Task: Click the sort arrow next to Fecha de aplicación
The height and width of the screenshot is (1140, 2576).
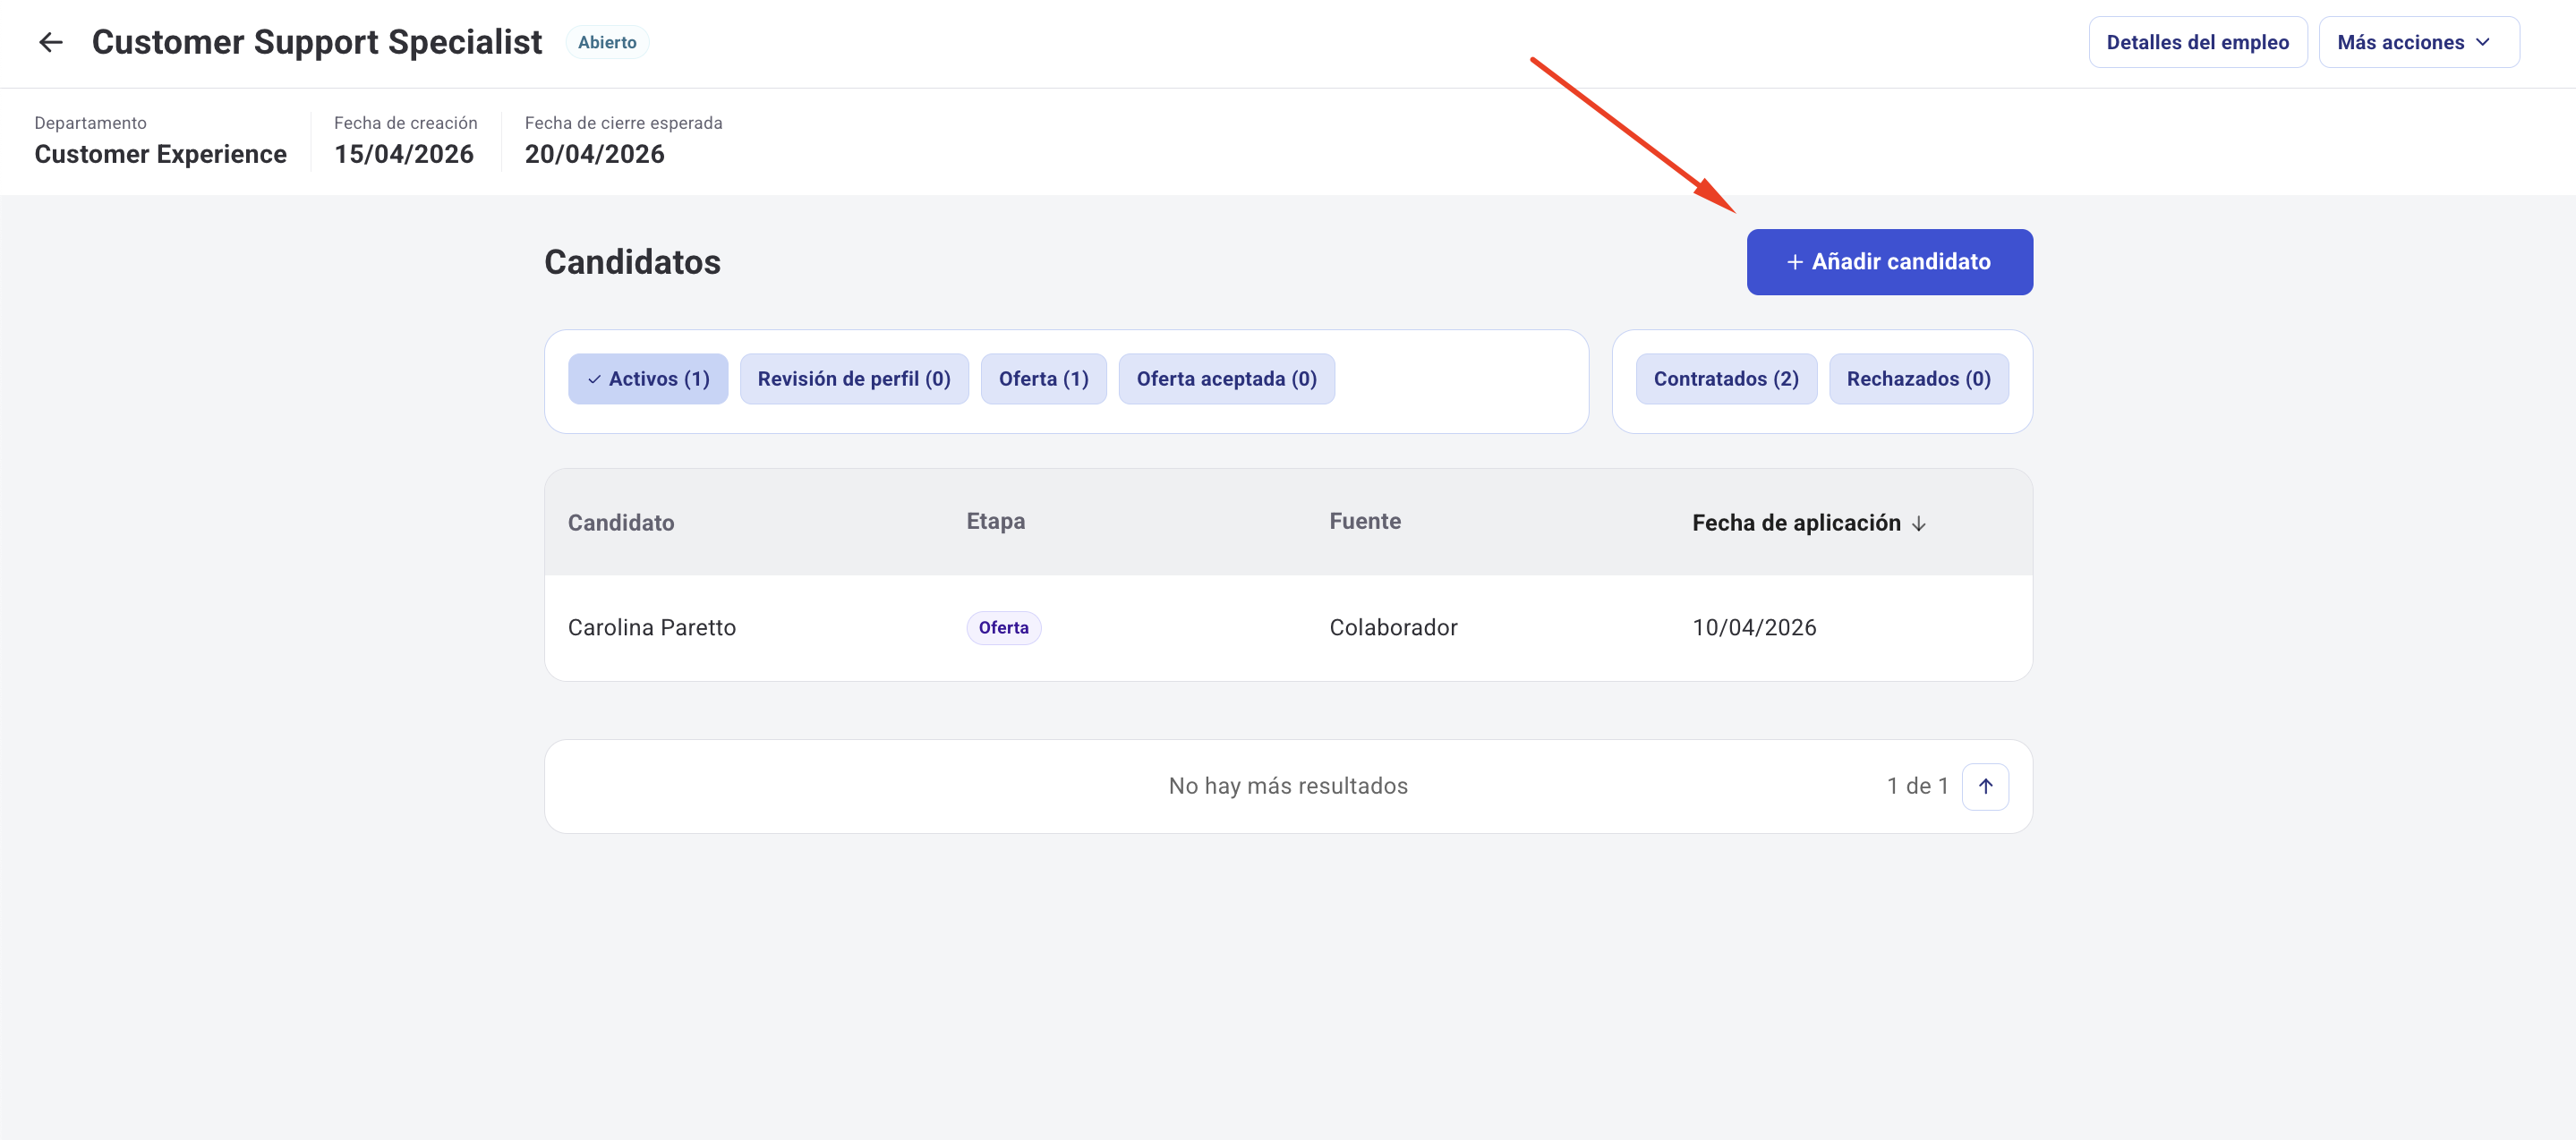Action: (x=1918, y=524)
